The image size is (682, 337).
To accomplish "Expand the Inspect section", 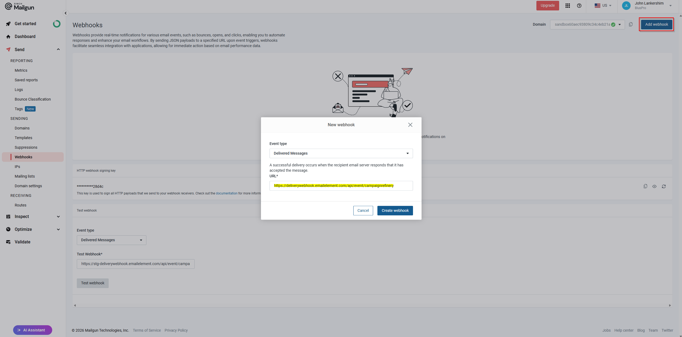I will point(58,217).
